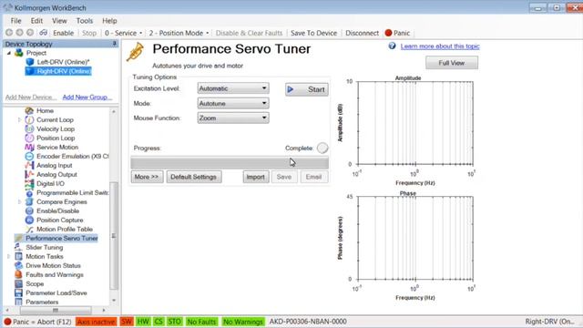583x328 pixels.
Task: Open the Edit menu
Action: (x=36, y=21)
